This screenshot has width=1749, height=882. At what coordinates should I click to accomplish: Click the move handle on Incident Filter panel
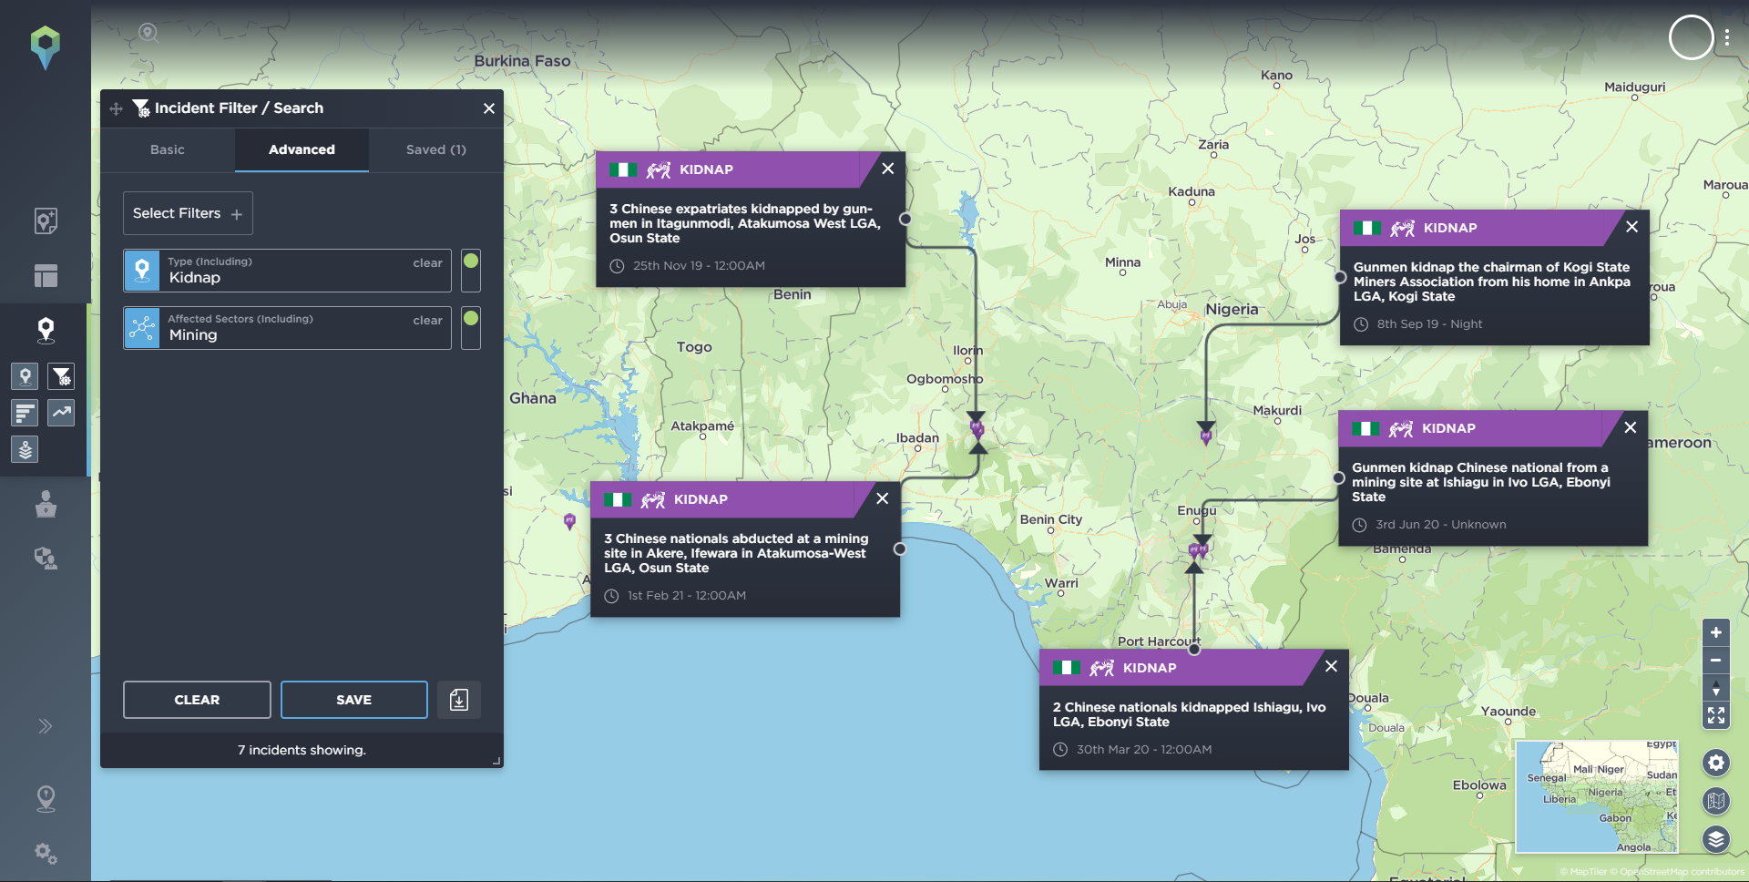[116, 108]
